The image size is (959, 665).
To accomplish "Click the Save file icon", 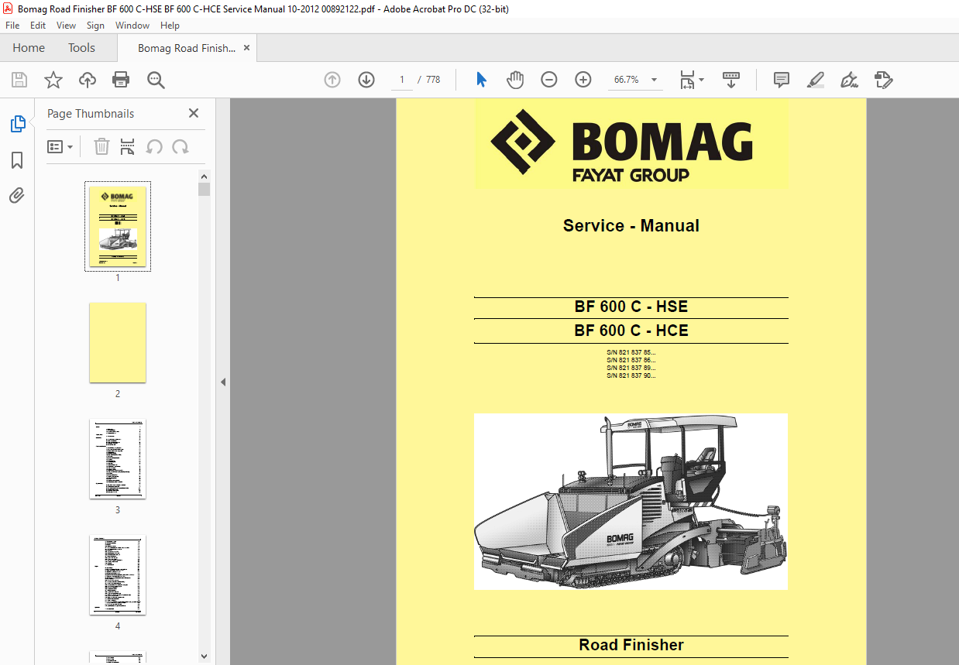I will click(19, 80).
